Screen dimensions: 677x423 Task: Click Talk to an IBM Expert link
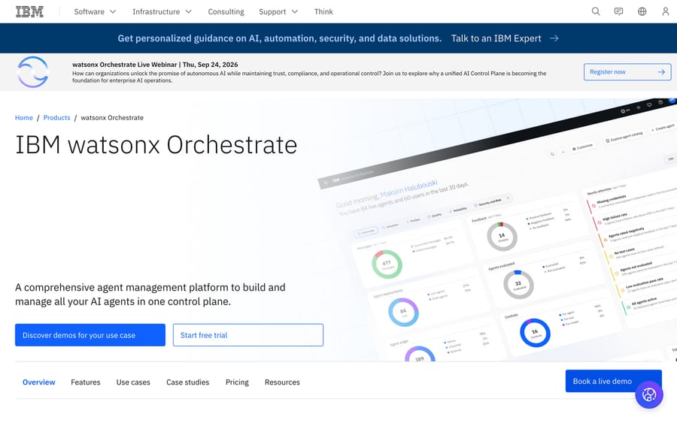pyautogui.click(x=496, y=38)
